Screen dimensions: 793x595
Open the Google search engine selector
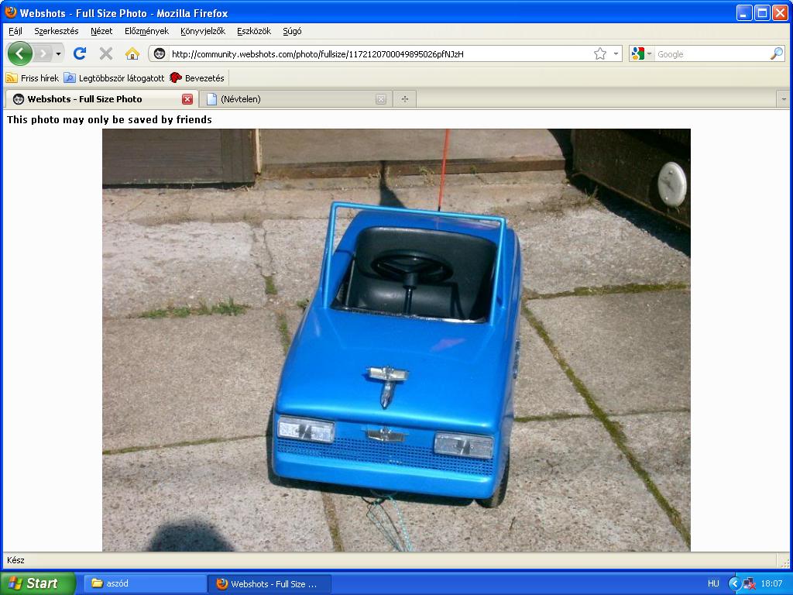pos(641,53)
